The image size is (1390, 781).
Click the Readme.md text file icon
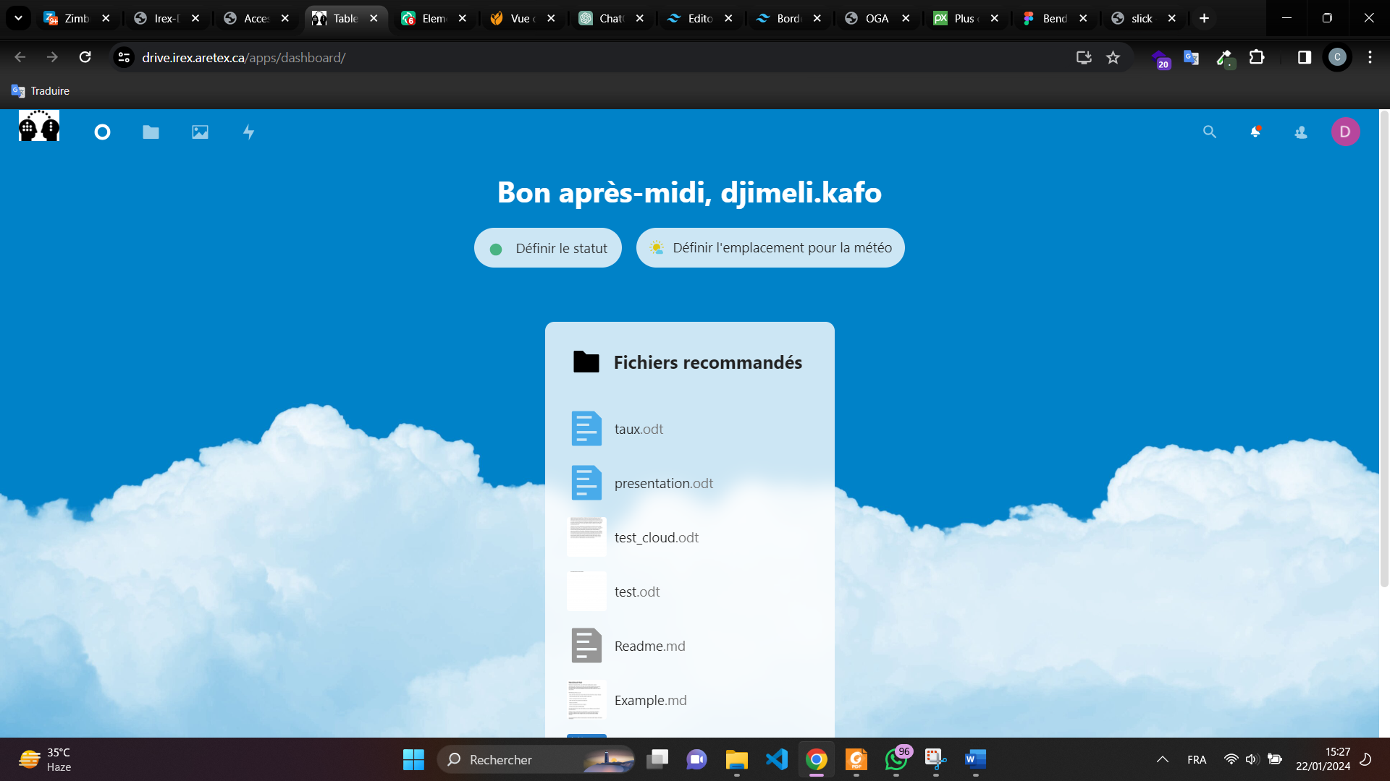coord(586,646)
